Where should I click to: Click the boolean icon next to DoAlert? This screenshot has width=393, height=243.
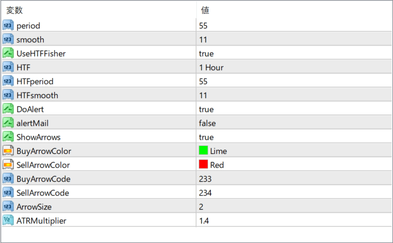pos(8,109)
